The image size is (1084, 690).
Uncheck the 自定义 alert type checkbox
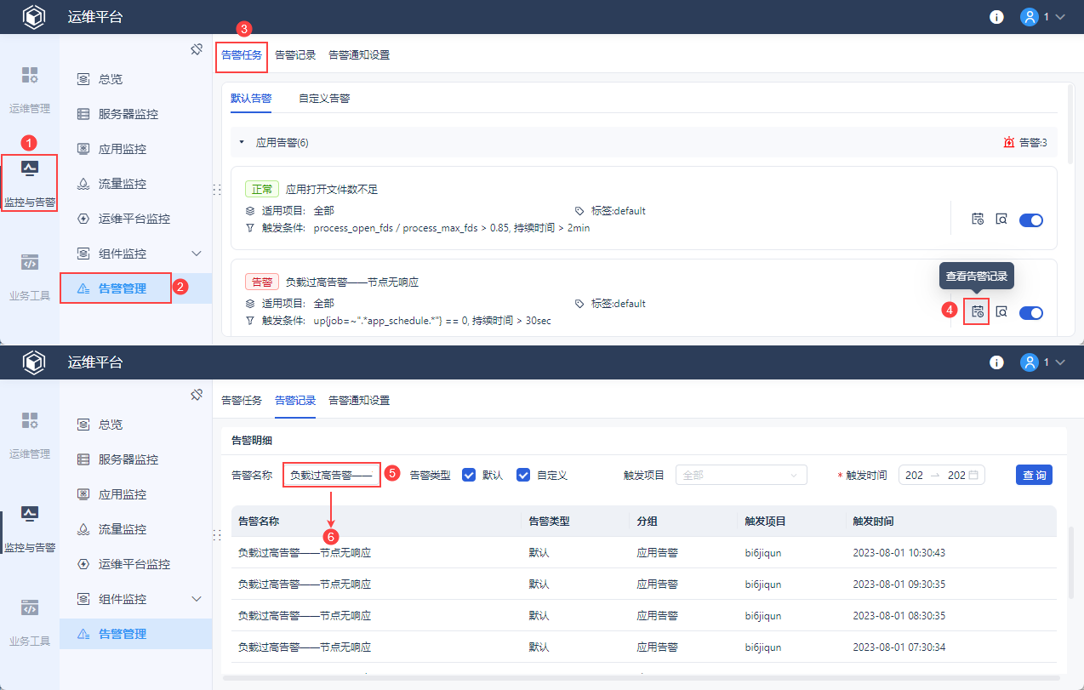[523, 475]
